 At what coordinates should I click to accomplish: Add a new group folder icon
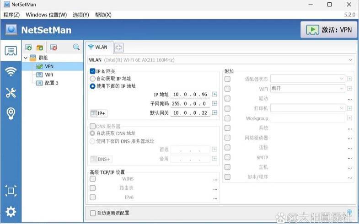point(40,48)
